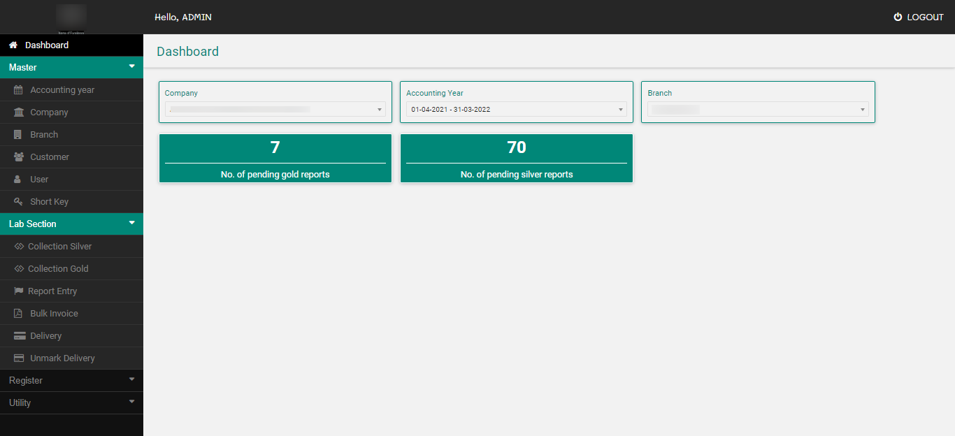The height and width of the screenshot is (436, 955).
Task: Click the people icon next to Customer
Action: pyautogui.click(x=19, y=157)
